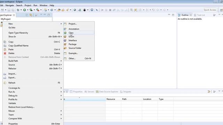Click the Back navigation arrow icon
Viewport: 223px width, 125px height.
(x=158, y=10)
